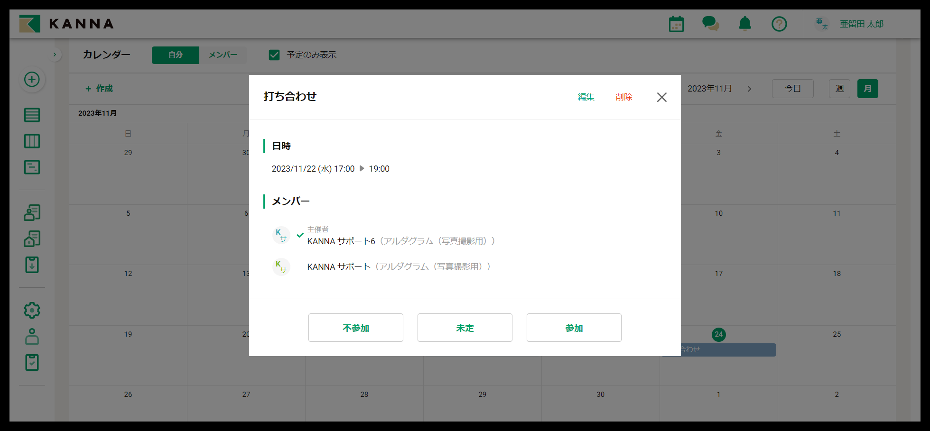The width and height of the screenshot is (930, 431).
Task: Click the clipboard with checkmark icon at bottom
Action: 32,363
